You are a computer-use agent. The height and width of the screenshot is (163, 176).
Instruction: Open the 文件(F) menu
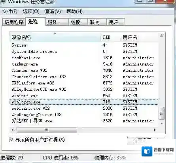tap(10, 11)
